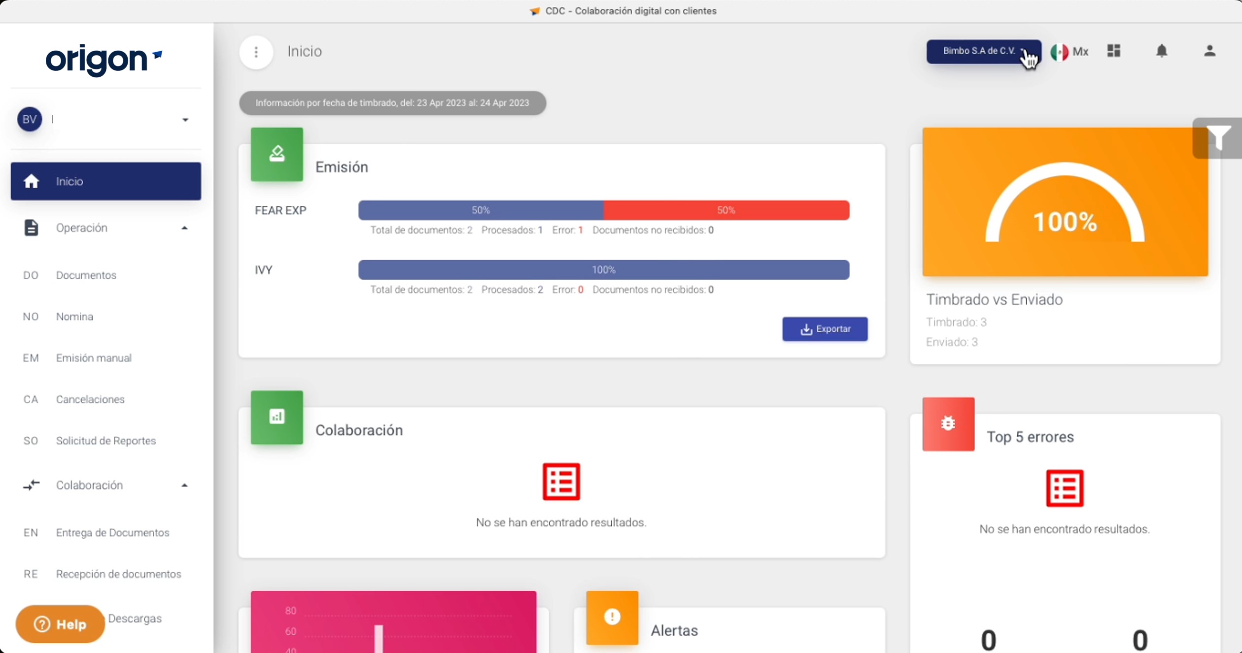This screenshot has height=653, width=1242.
Task: Click "Enviado: 3" text
Action: 952,342
